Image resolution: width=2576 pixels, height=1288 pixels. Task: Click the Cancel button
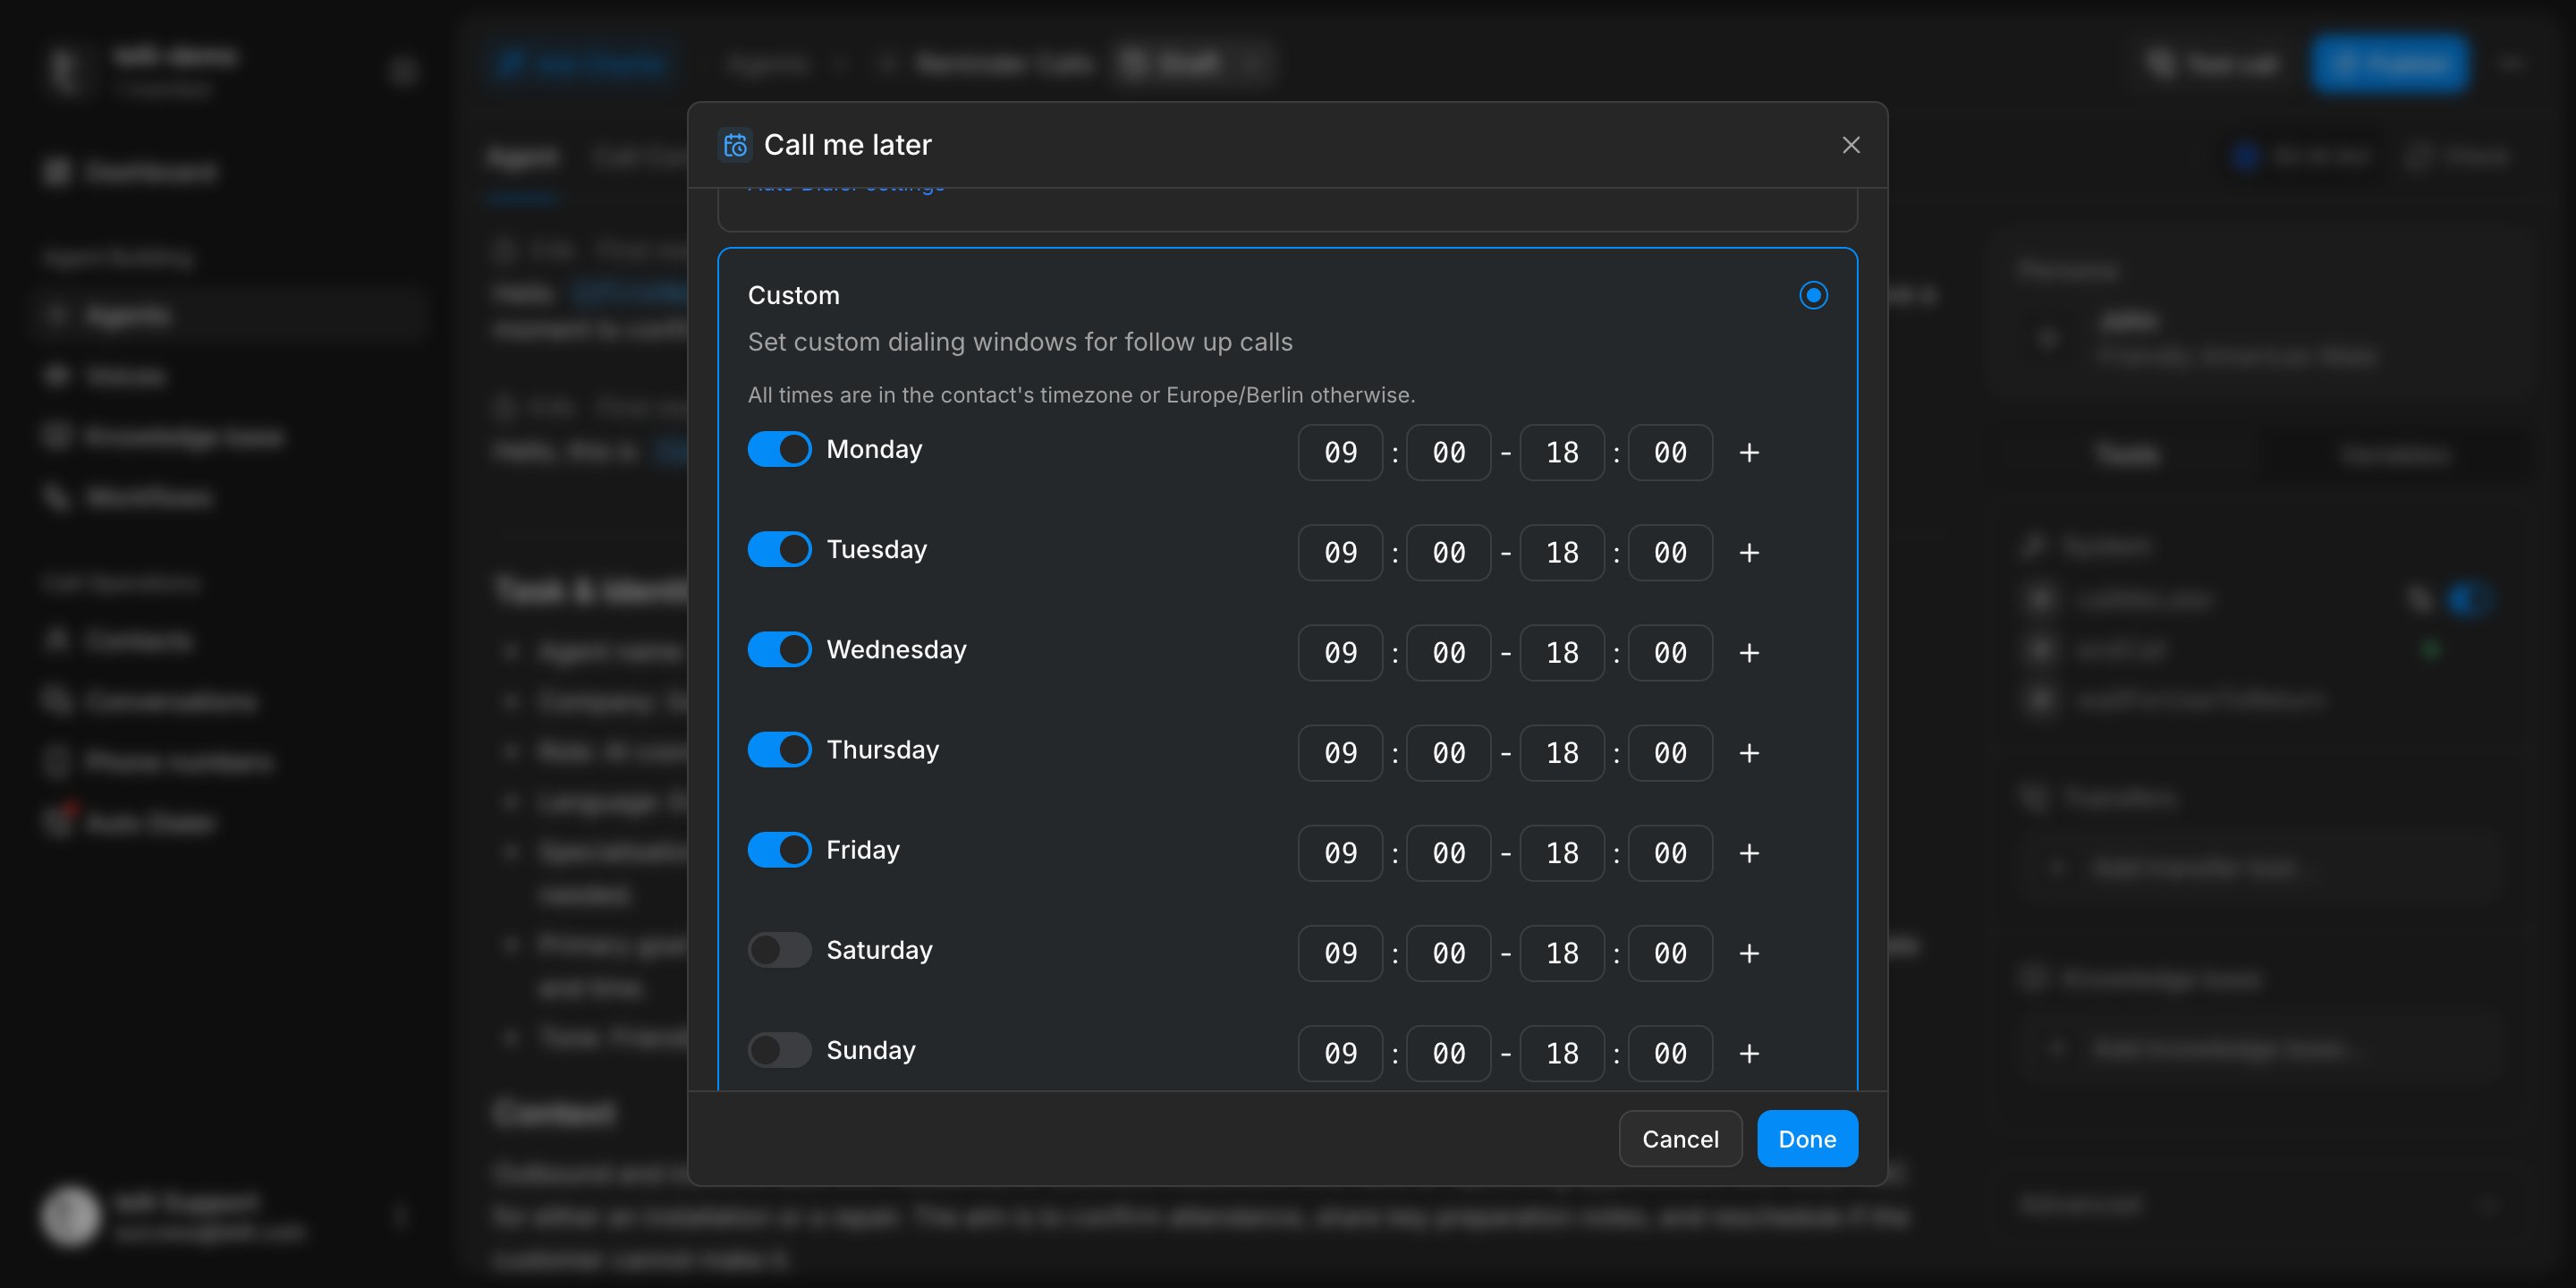(x=1680, y=1138)
